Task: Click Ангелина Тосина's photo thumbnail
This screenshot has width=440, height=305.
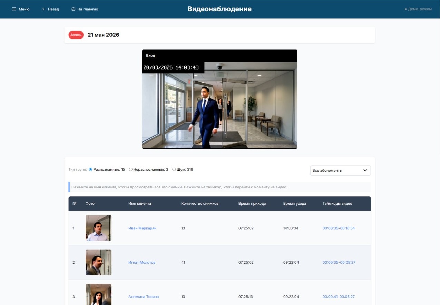Action: tap(98, 294)
